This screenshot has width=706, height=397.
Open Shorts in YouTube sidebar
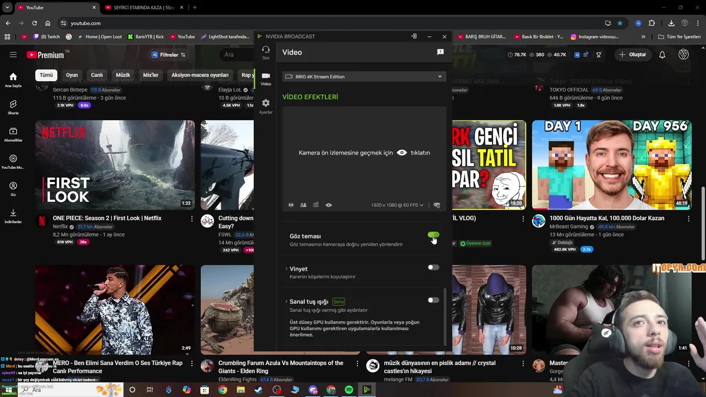tap(13, 107)
